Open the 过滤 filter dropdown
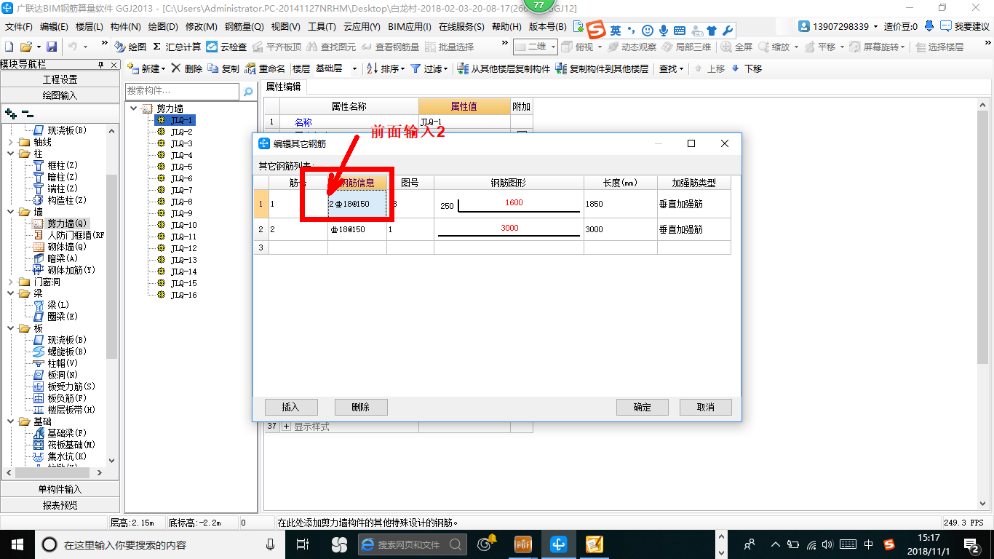This screenshot has width=994, height=559. [430, 68]
